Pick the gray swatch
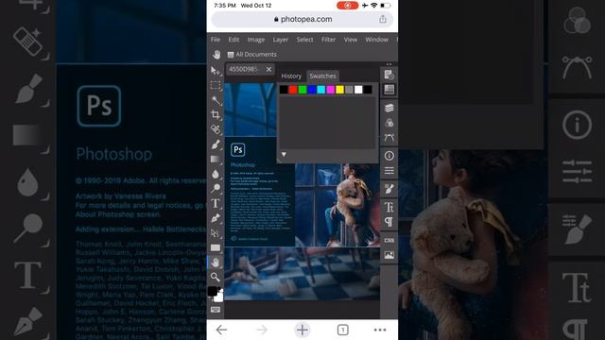The image size is (605, 340). 349,90
